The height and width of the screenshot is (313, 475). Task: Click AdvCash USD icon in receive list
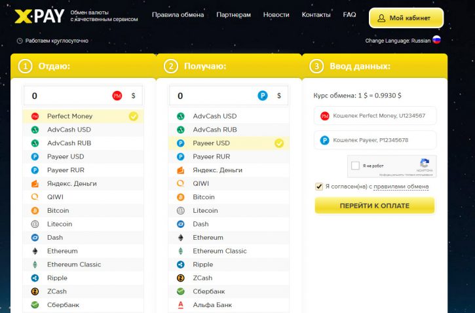(181, 117)
